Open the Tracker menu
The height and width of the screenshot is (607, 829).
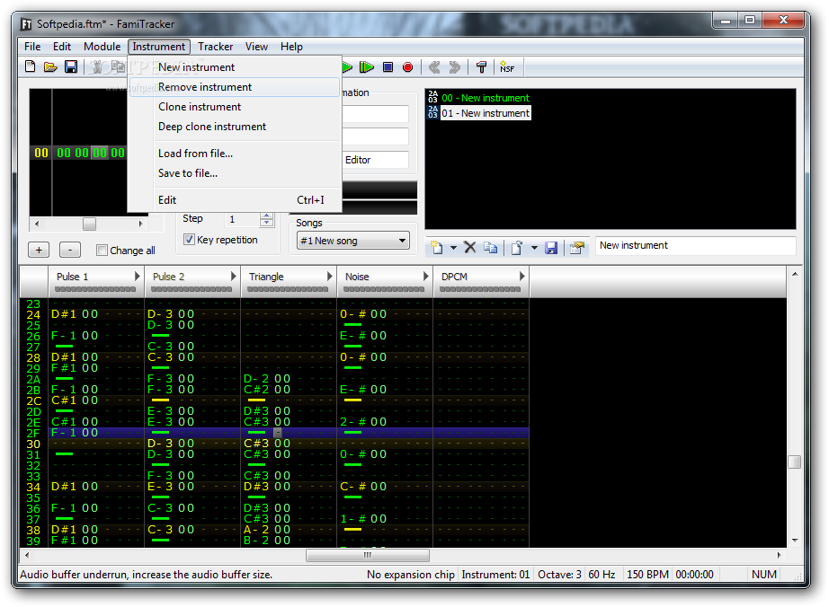(x=215, y=47)
